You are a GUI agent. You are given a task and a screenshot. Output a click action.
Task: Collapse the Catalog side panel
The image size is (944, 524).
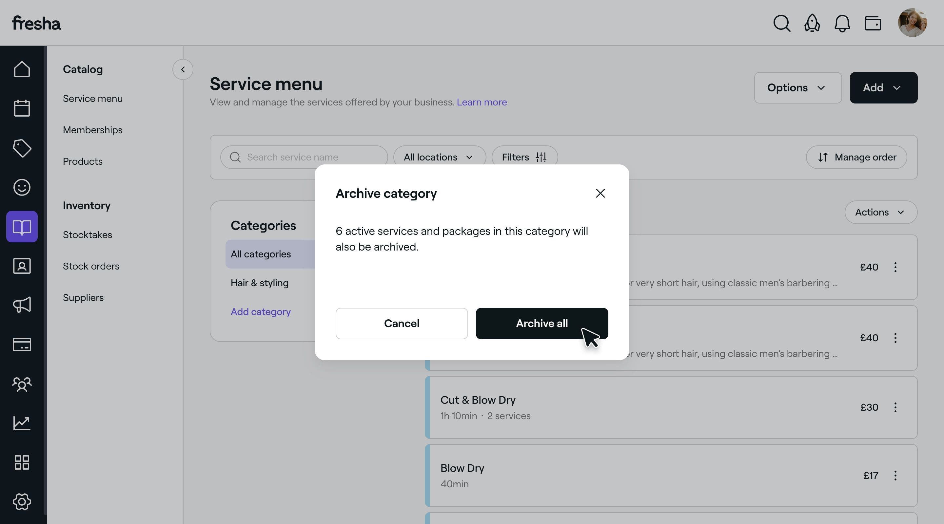coord(183,69)
